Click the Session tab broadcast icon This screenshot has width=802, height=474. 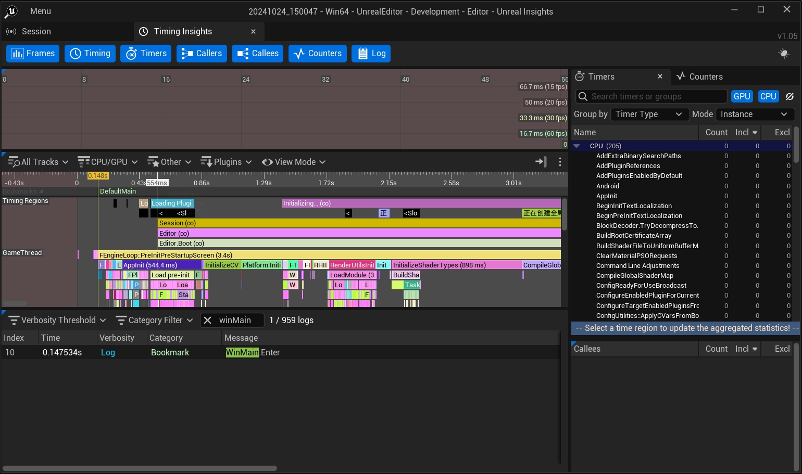click(x=11, y=32)
